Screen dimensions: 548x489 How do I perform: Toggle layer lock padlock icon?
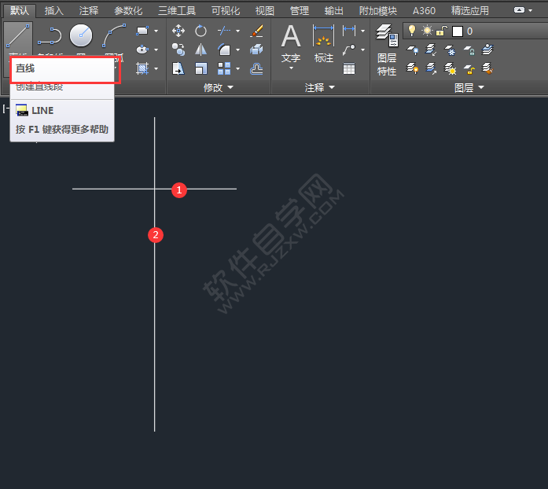(442, 31)
